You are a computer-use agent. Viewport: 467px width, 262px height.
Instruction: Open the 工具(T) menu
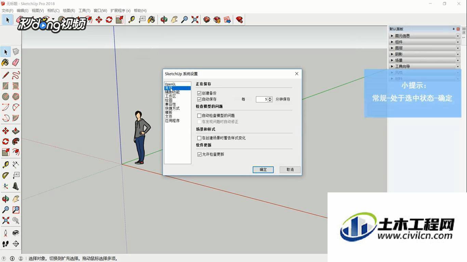[x=84, y=11]
